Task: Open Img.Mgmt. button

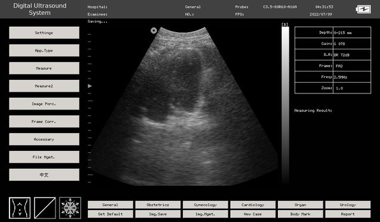Action: (x=205, y=214)
